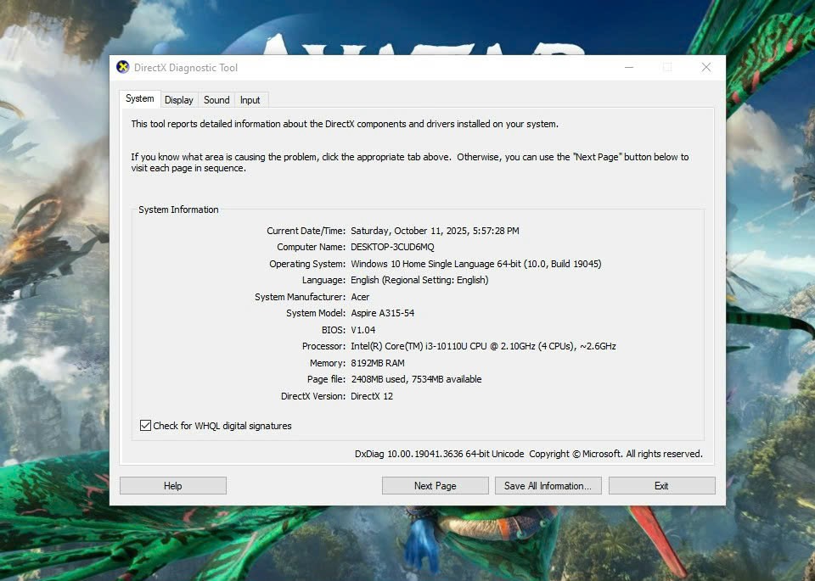
Task: Open the Sound tab
Action: tap(216, 100)
